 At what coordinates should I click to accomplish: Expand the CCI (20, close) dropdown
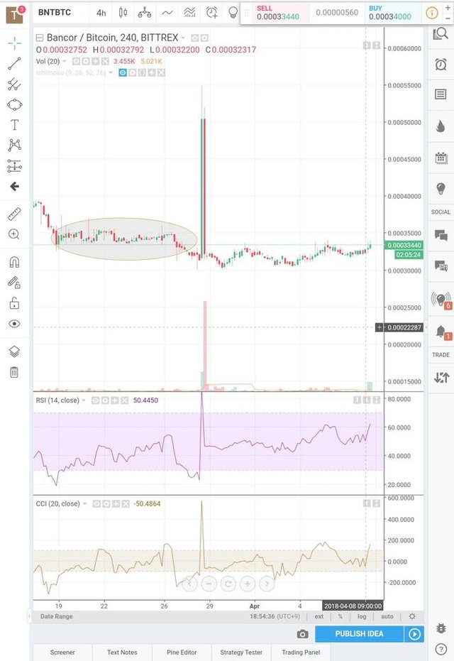[x=84, y=503]
